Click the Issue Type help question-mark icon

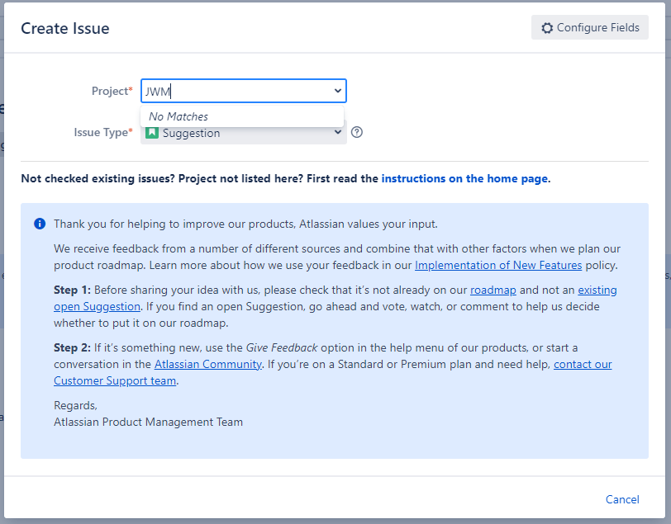[356, 133]
